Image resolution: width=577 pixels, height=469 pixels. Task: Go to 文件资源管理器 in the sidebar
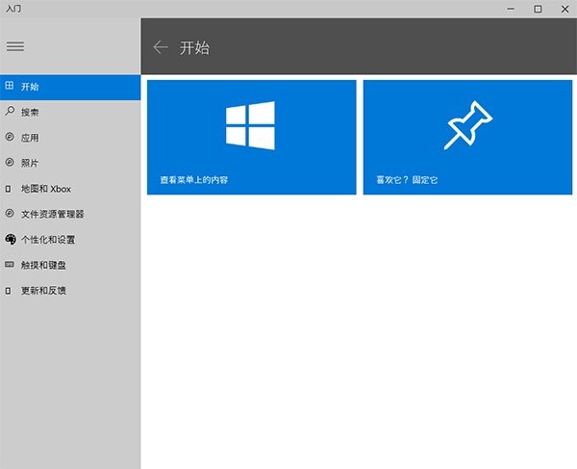[52, 214]
